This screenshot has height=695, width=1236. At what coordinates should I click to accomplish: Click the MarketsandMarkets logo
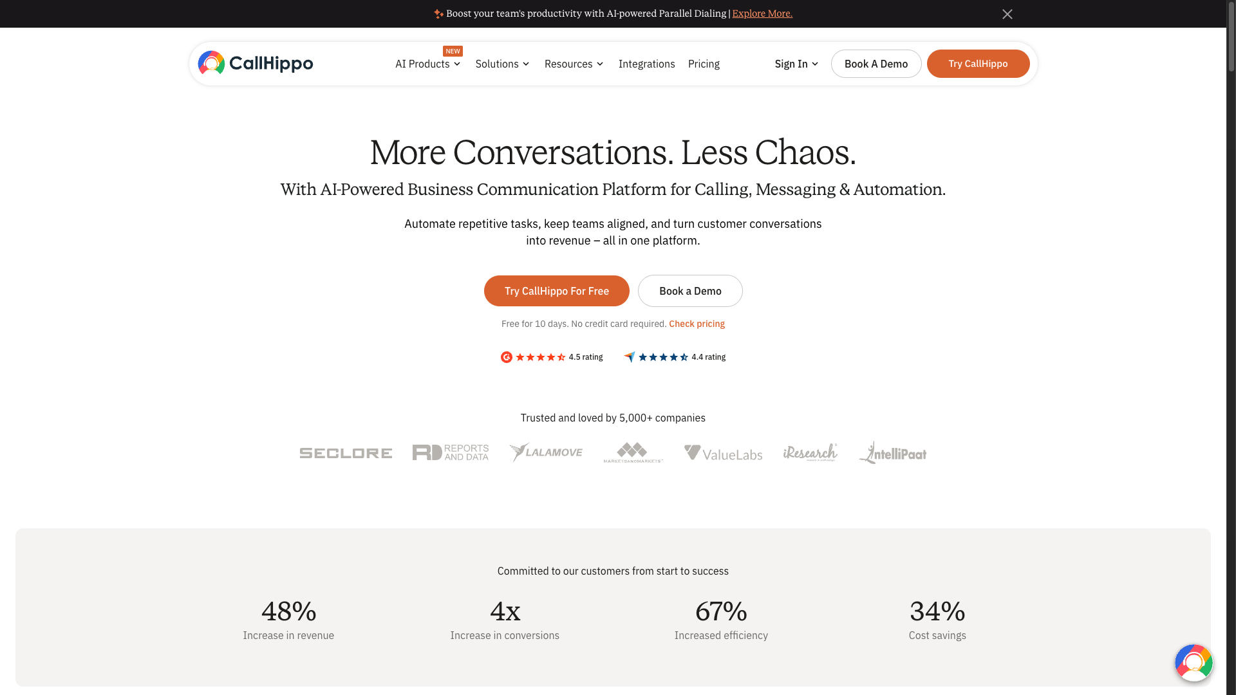coord(633,452)
